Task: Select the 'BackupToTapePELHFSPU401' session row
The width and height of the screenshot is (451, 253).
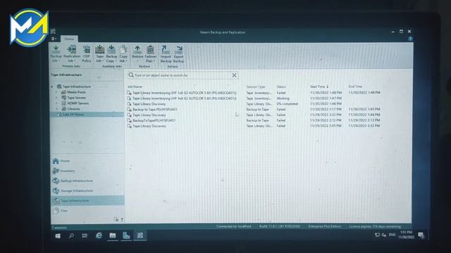Action: [x=254, y=120]
